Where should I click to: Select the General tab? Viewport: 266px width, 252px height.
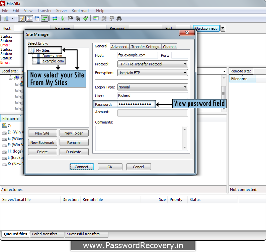click(101, 46)
